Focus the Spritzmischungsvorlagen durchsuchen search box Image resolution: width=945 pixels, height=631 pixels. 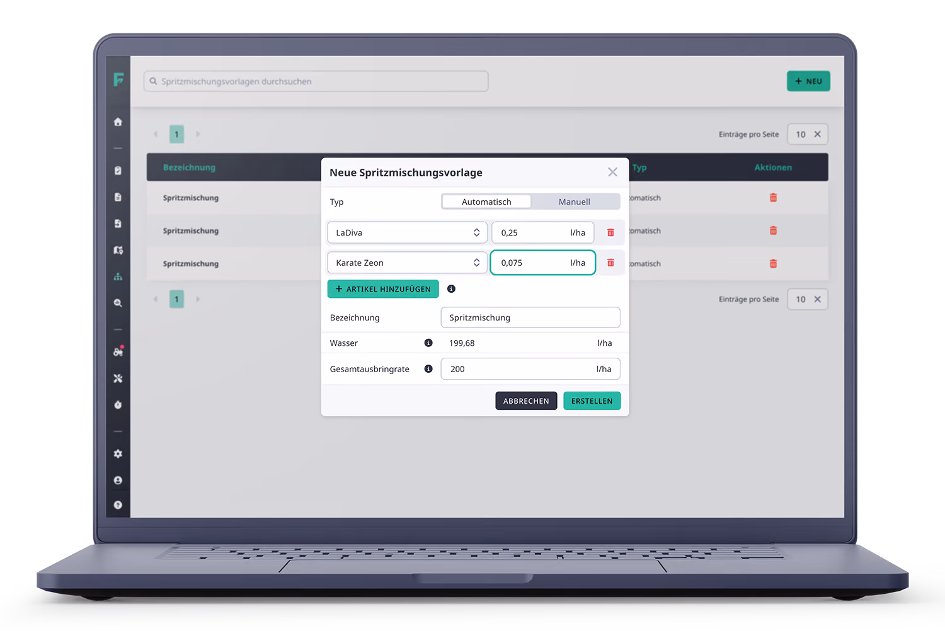pos(316,81)
